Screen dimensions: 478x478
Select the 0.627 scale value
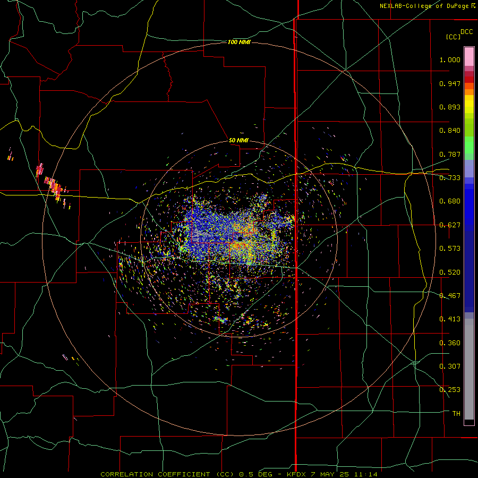[450, 225]
